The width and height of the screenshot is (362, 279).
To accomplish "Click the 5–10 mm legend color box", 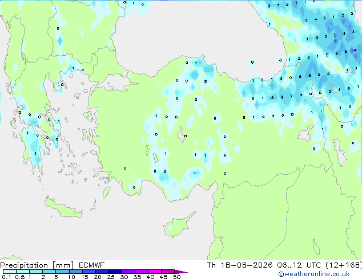I will [62, 272].
